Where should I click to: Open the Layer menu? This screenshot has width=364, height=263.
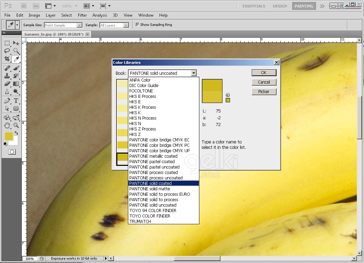coord(51,15)
